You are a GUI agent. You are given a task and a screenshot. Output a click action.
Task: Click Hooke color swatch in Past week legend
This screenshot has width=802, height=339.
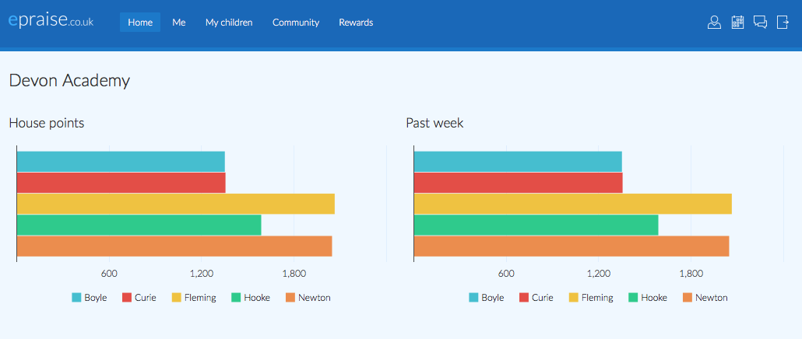(x=633, y=298)
